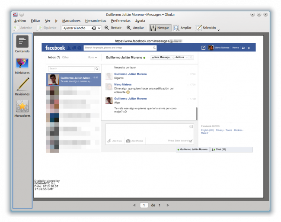Expand the More dropdown in inbox
This screenshot has width=281, height=222.
pos(92,58)
